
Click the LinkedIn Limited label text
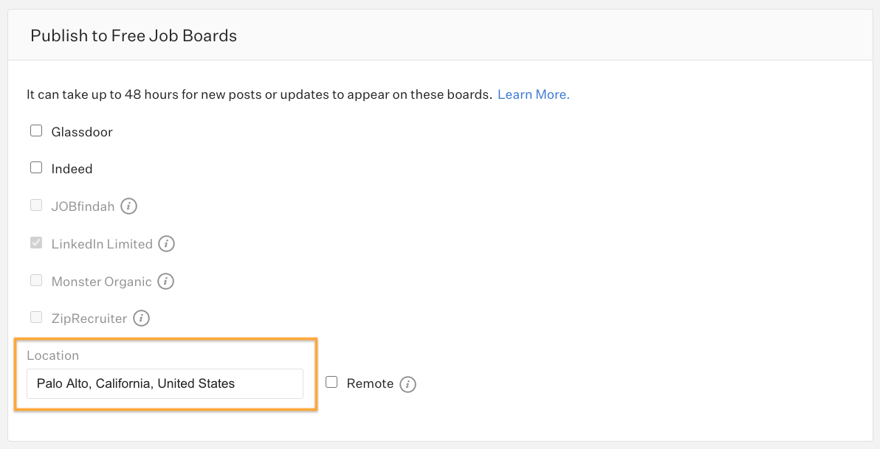coord(102,244)
